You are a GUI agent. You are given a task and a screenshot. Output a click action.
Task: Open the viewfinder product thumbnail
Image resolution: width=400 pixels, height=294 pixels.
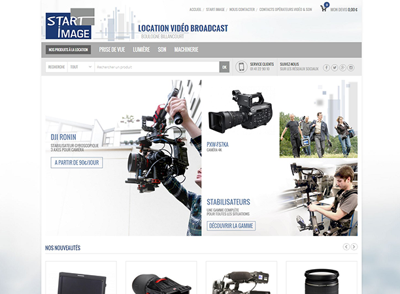[x=161, y=282]
